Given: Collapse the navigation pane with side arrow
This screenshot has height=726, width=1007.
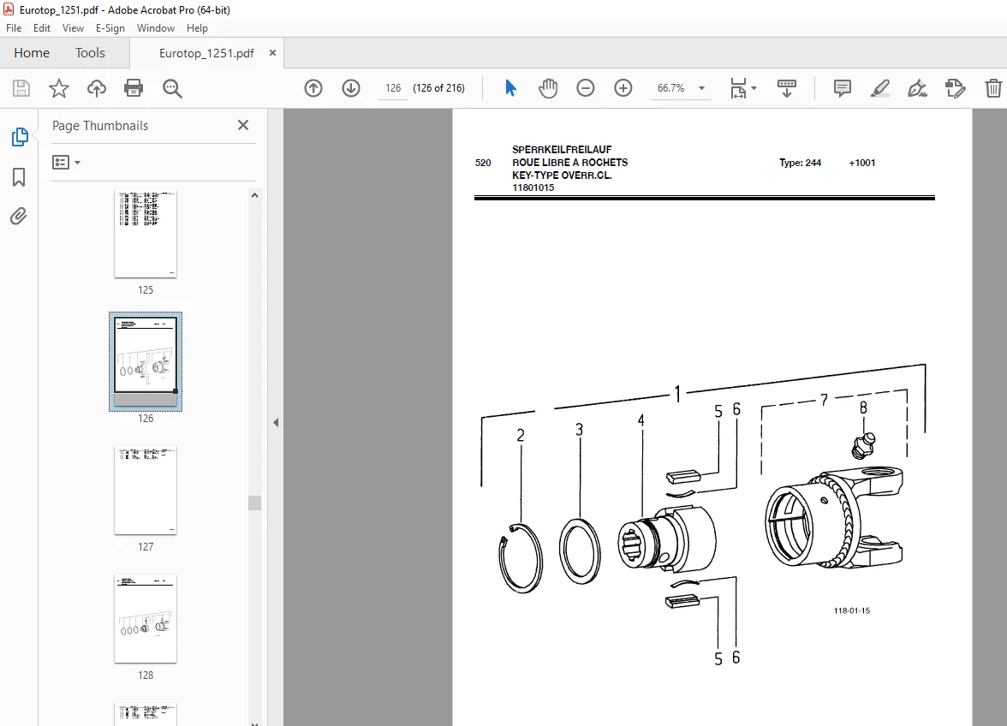Looking at the screenshot, I should (x=276, y=422).
